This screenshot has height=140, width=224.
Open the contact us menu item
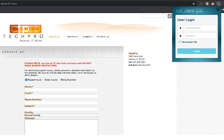[x=103, y=36]
